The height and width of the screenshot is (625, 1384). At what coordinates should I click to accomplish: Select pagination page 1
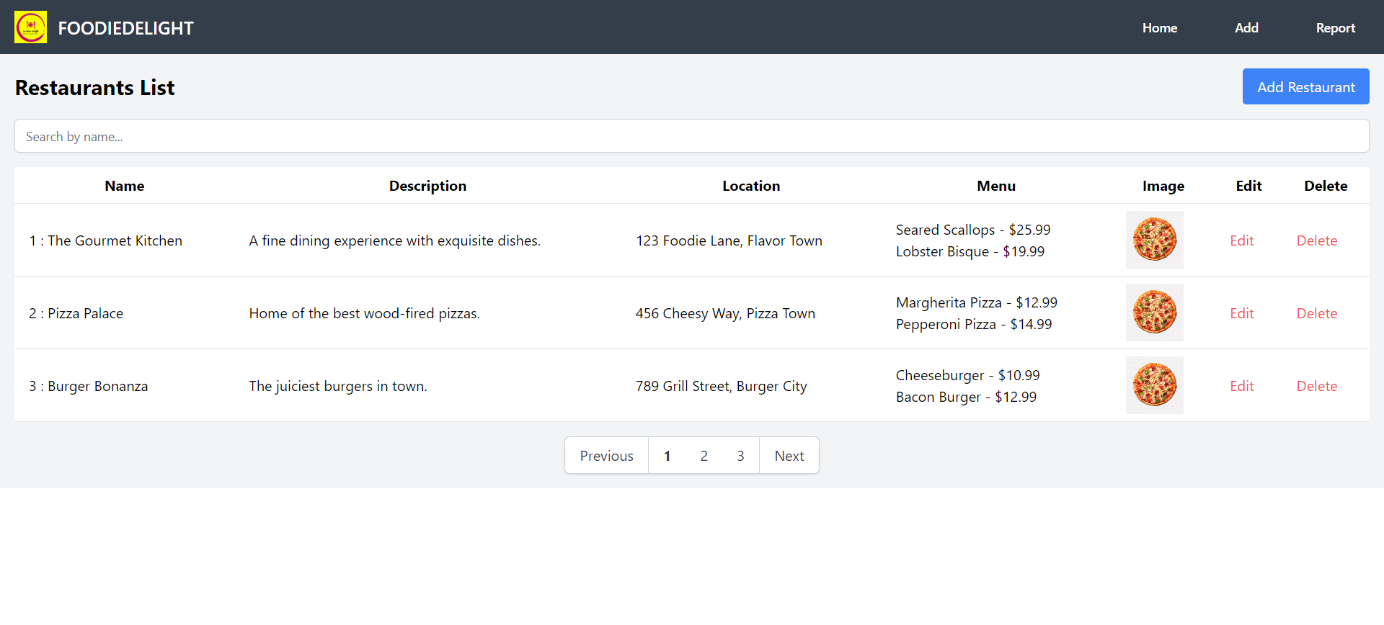667,456
